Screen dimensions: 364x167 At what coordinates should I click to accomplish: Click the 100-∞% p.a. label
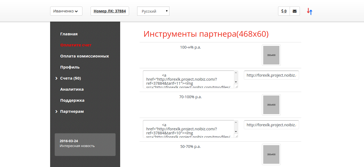tap(190, 47)
